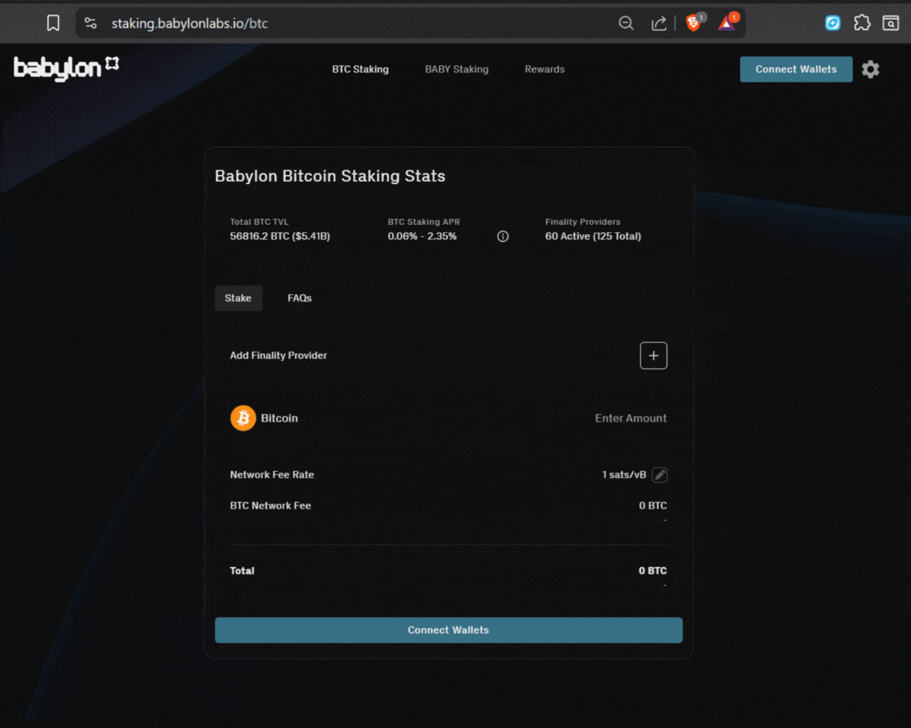Click the Brave Rewards triangle icon

(x=726, y=22)
